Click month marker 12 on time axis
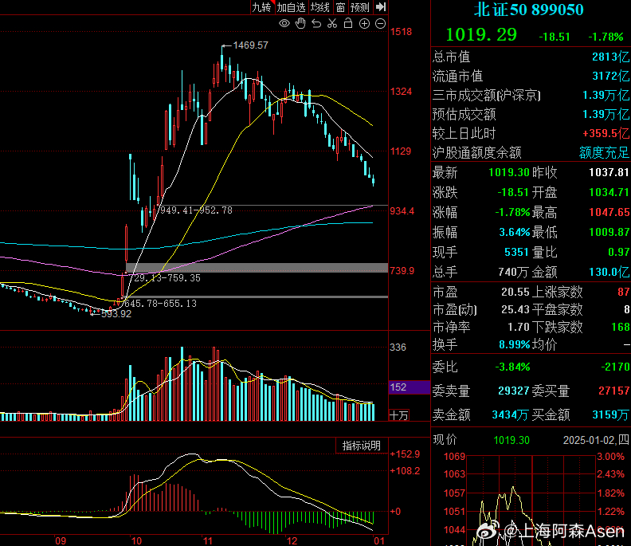The image size is (631, 546). click(x=292, y=540)
